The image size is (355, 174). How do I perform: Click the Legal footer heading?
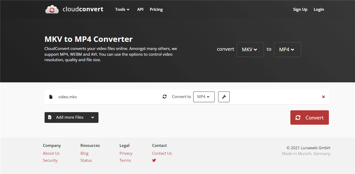click(x=125, y=145)
